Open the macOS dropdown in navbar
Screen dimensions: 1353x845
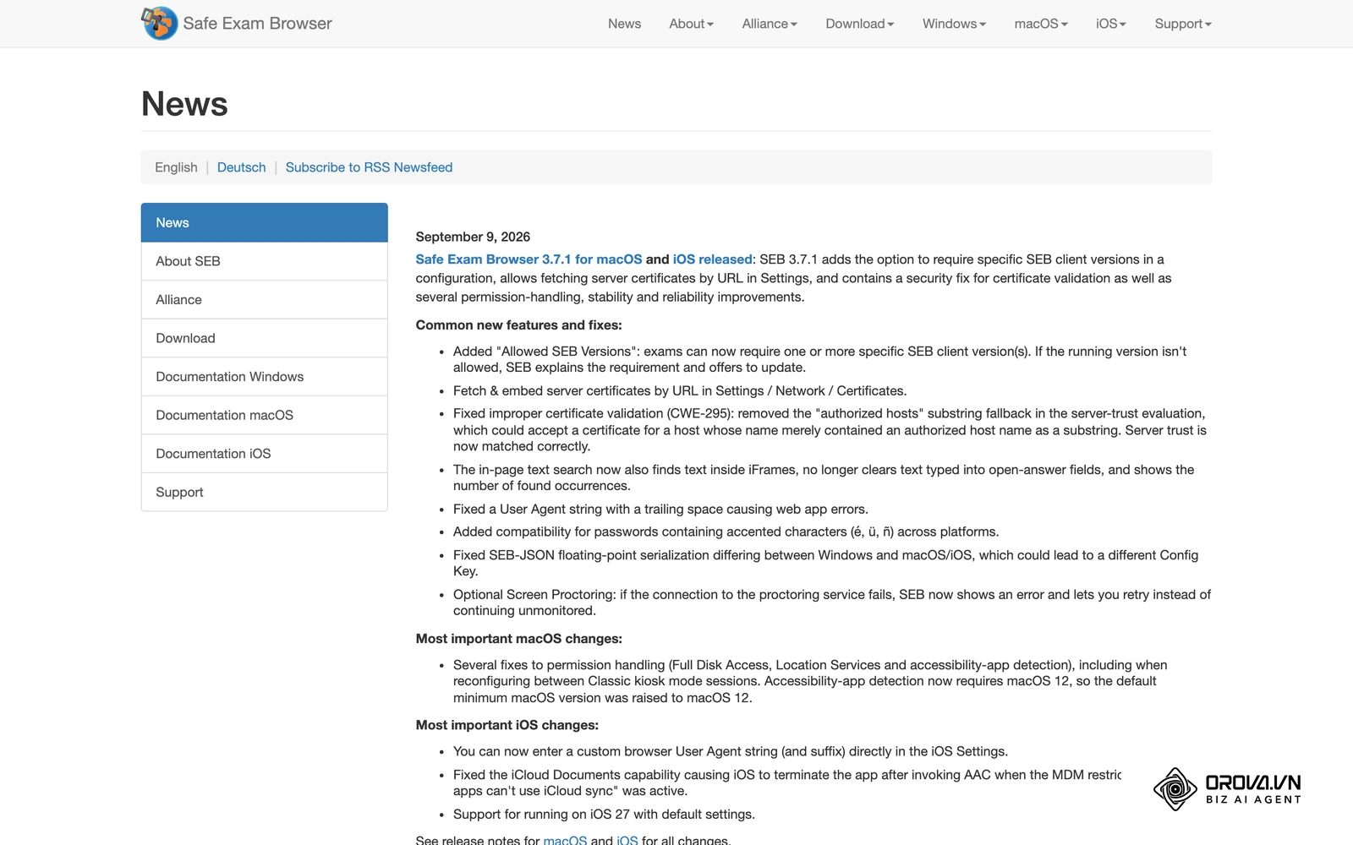[1041, 24]
